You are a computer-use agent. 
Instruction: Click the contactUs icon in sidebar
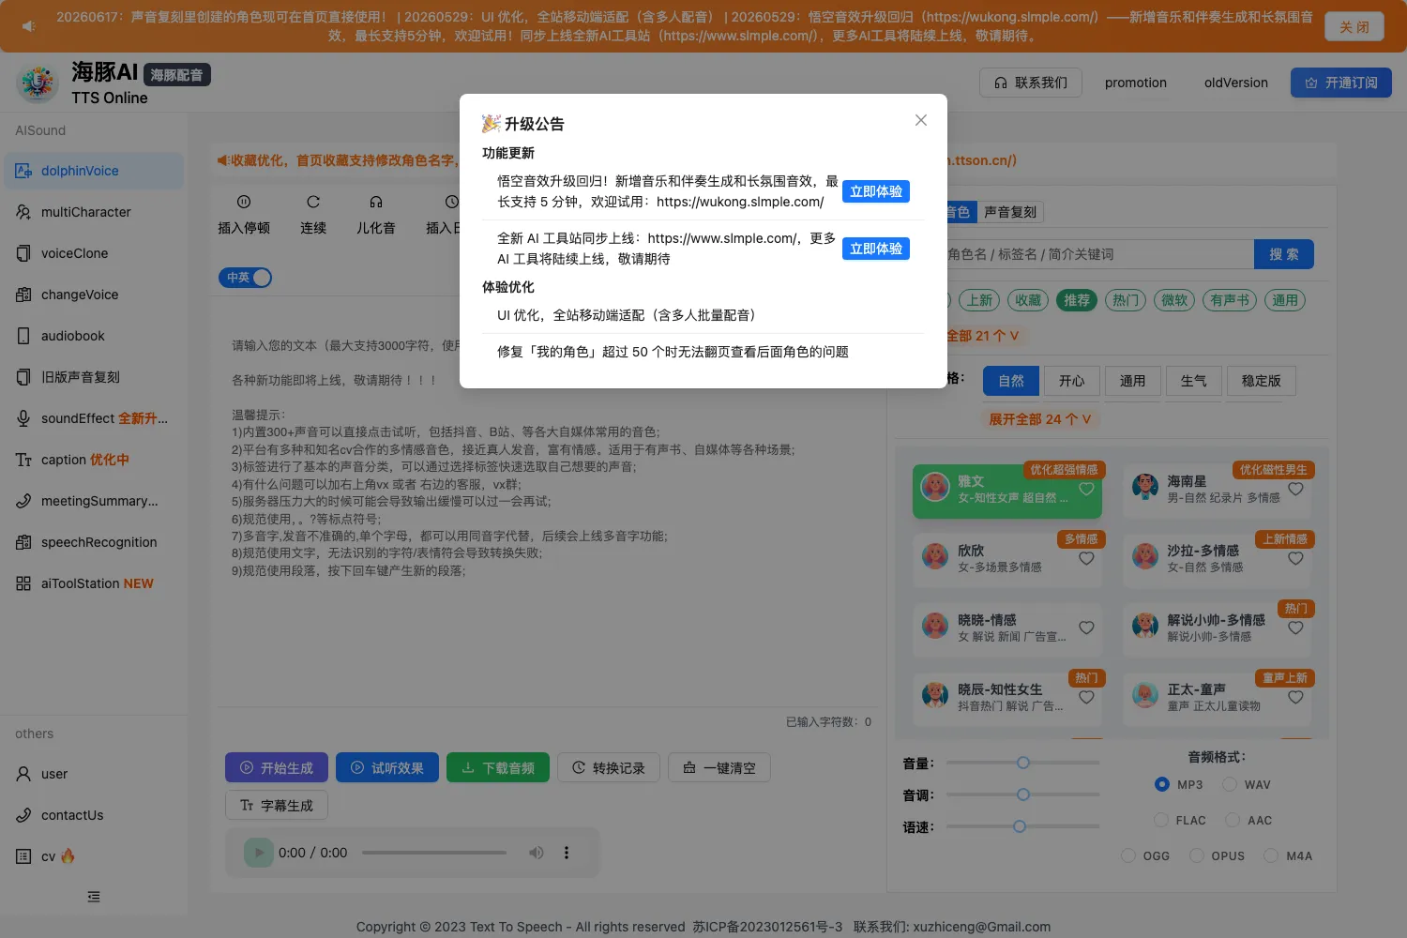(x=23, y=815)
